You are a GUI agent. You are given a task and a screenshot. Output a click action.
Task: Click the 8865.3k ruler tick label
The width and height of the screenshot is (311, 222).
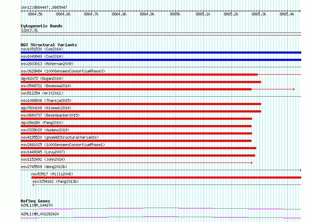259,14
